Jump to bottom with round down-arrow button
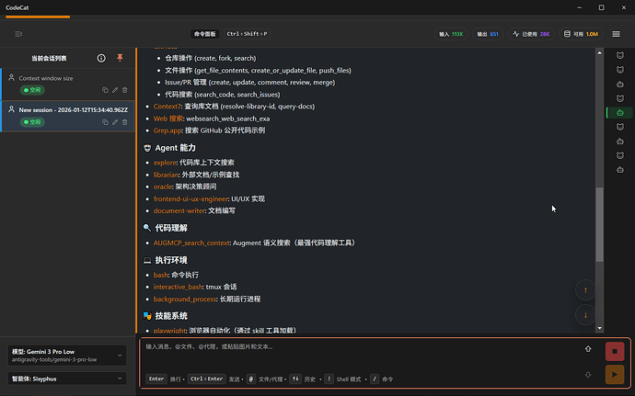This screenshot has height=396, width=635. click(585, 315)
